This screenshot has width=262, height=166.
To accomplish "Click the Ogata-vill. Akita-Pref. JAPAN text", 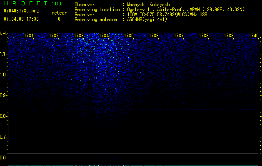I will click(186, 10).
